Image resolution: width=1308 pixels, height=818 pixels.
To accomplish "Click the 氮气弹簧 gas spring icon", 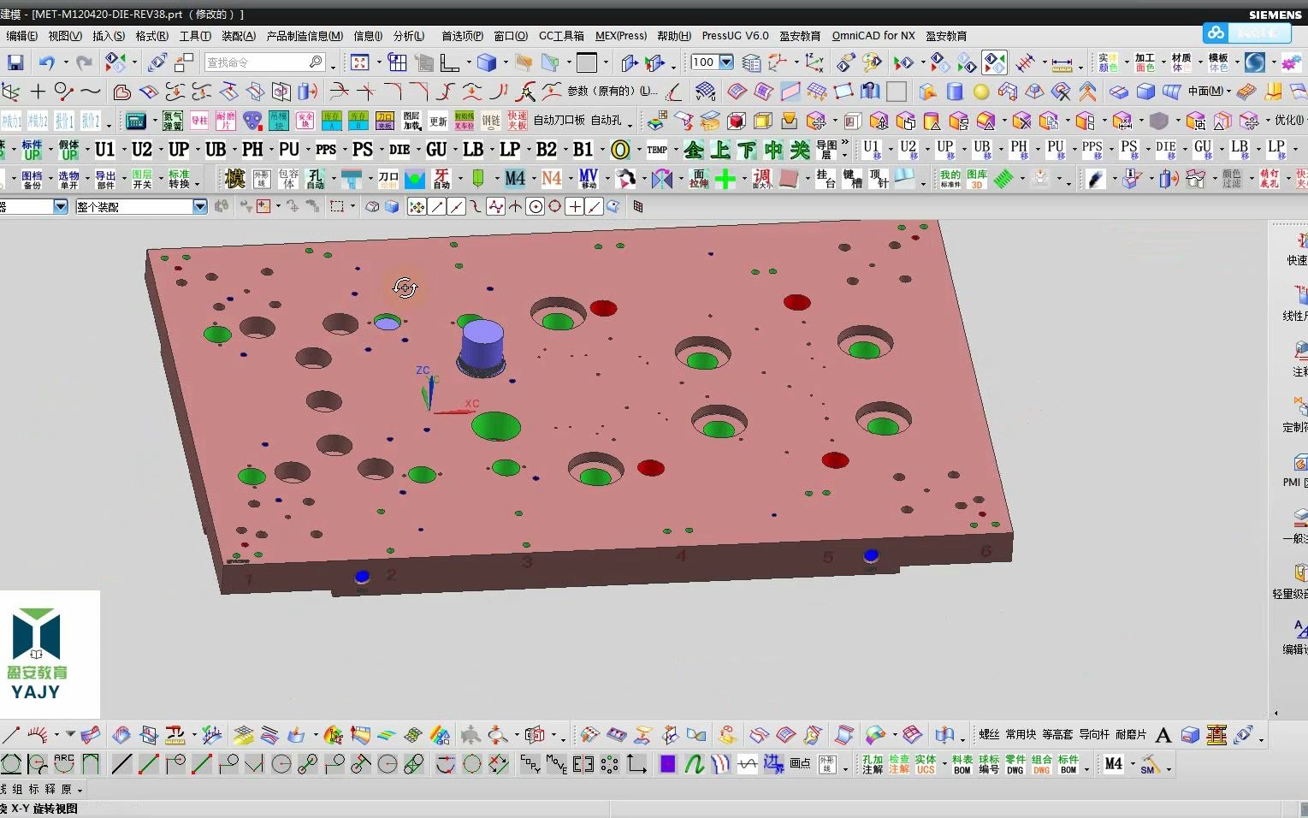I will point(173,121).
